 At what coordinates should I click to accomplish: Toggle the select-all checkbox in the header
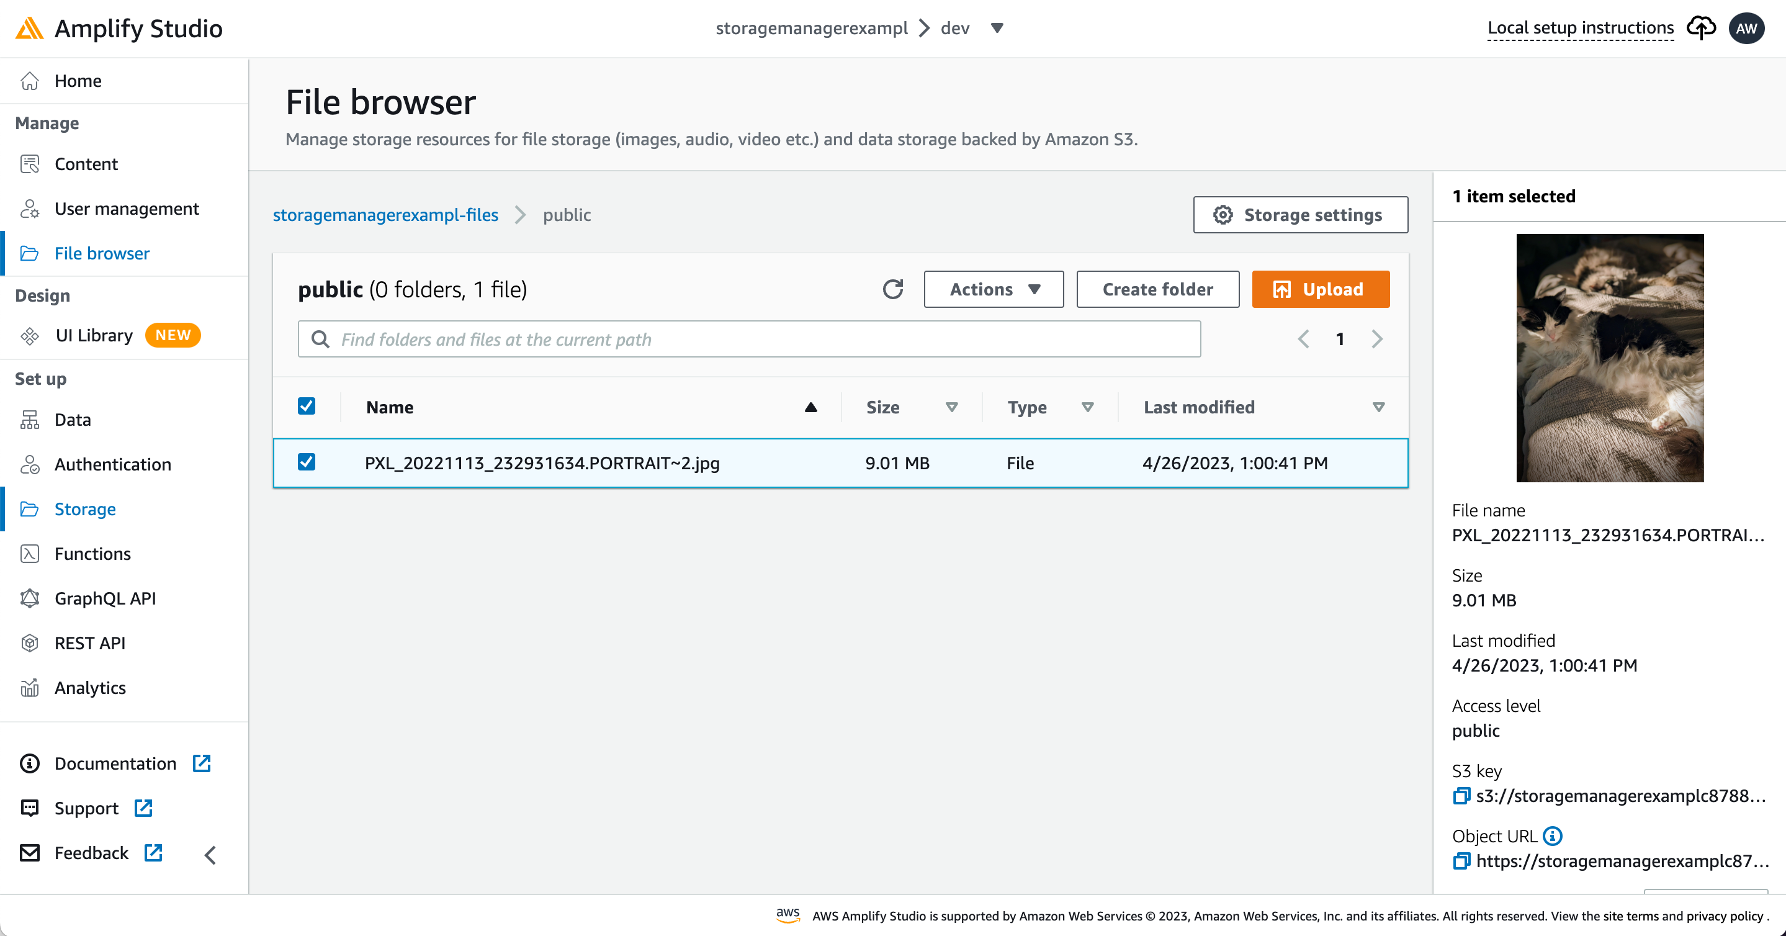(x=307, y=407)
